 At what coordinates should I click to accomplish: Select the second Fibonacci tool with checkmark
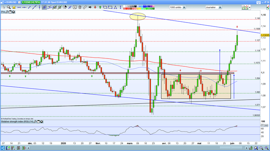[60, 8]
